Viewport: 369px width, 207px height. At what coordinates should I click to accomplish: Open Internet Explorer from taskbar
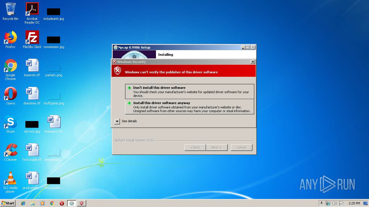(x=23, y=203)
